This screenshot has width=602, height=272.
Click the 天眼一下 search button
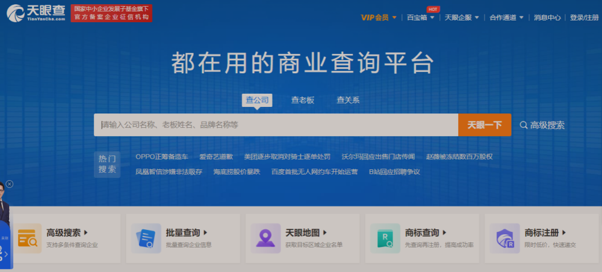click(x=485, y=125)
